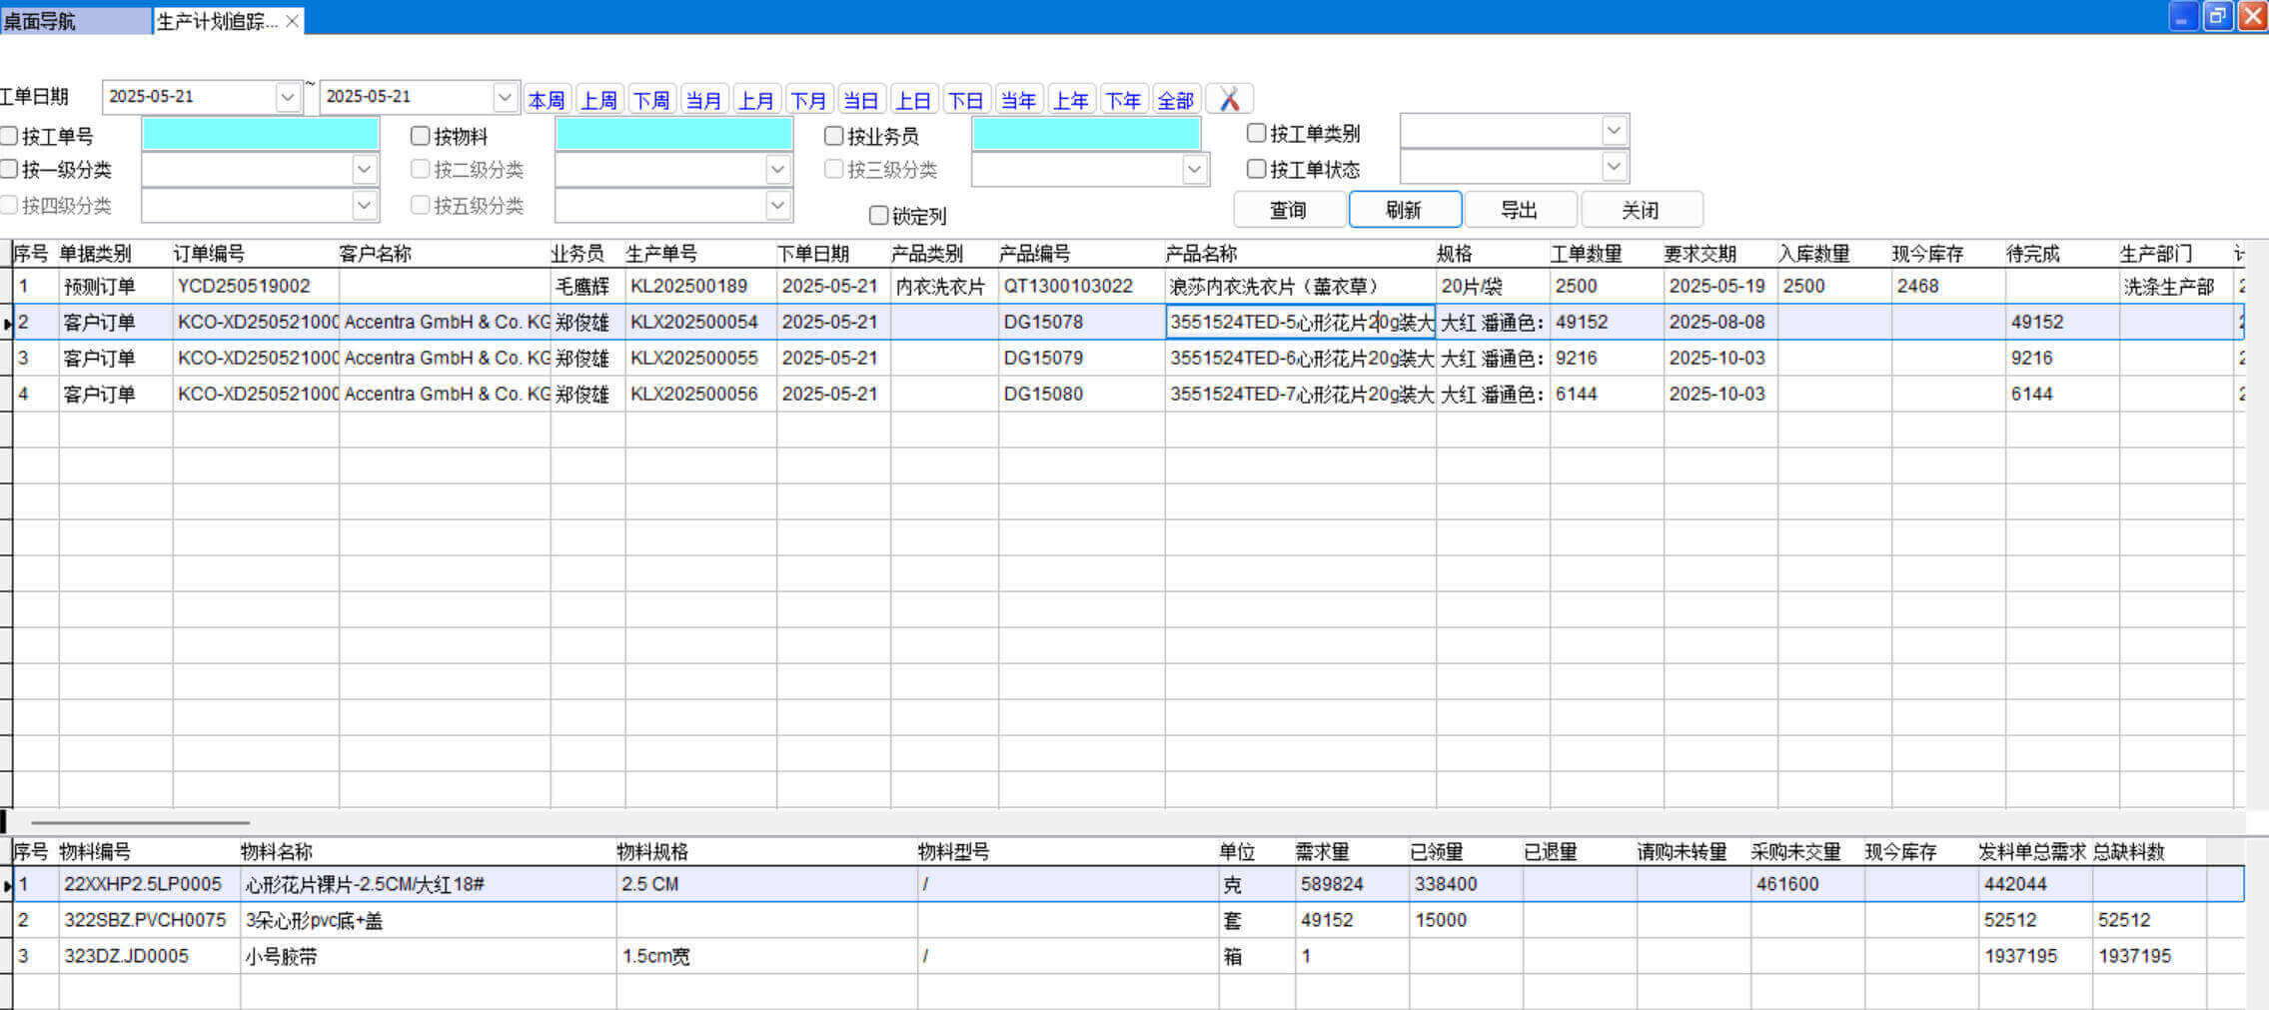Enable the 按工单号 checkbox
The width and height of the screenshot is (2269, 1010).
(10, 136)
